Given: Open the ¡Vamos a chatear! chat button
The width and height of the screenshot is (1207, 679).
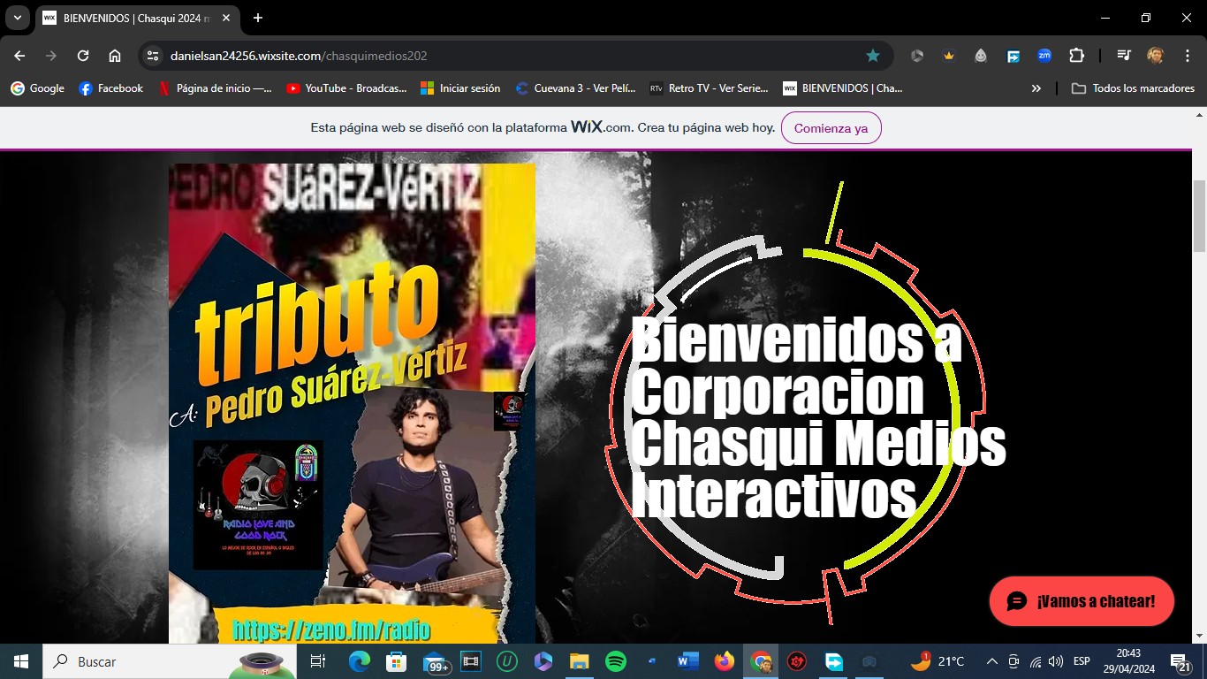Looking at the screenshot, I should pyautogui.click(x=1082, y=601).
